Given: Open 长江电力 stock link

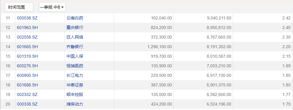Looking at the screenshot, I should pyautogui.click(x=75, y=75).
